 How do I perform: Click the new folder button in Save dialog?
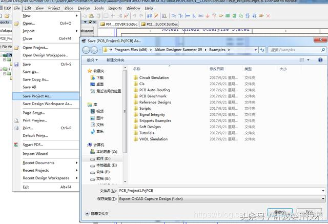coord(115,60)
